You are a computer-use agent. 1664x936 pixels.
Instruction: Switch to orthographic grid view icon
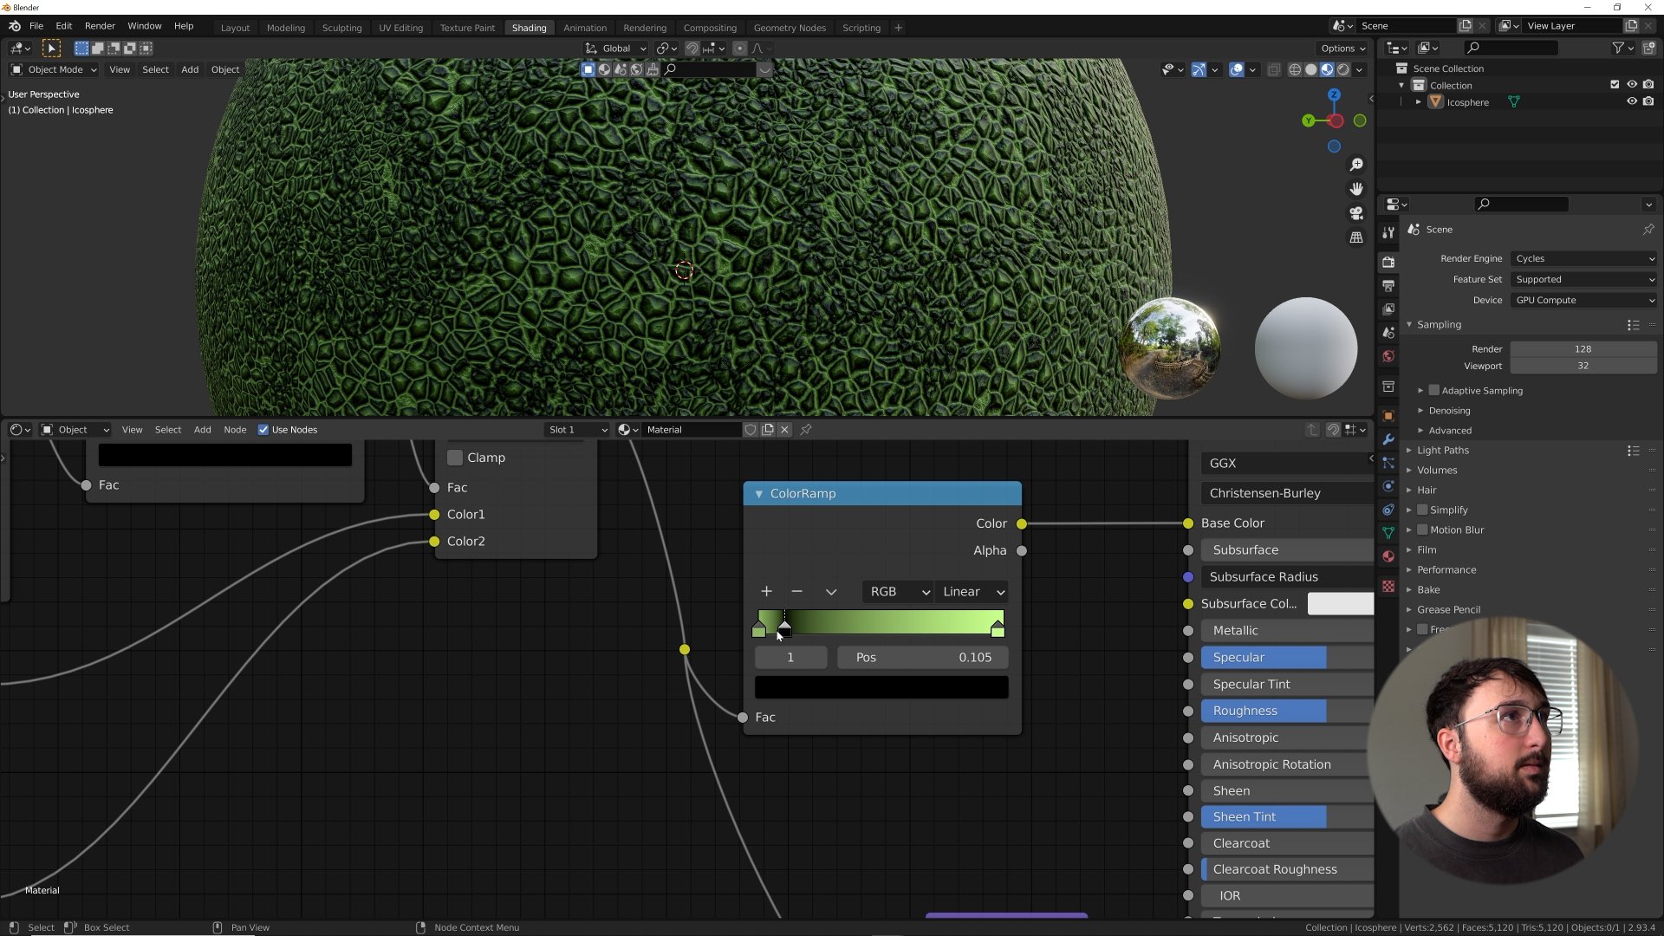pyautogui.click(x=1356, y=237)
